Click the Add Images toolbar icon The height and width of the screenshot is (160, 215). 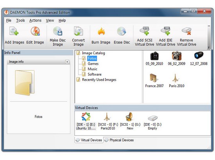coord(14,35)
